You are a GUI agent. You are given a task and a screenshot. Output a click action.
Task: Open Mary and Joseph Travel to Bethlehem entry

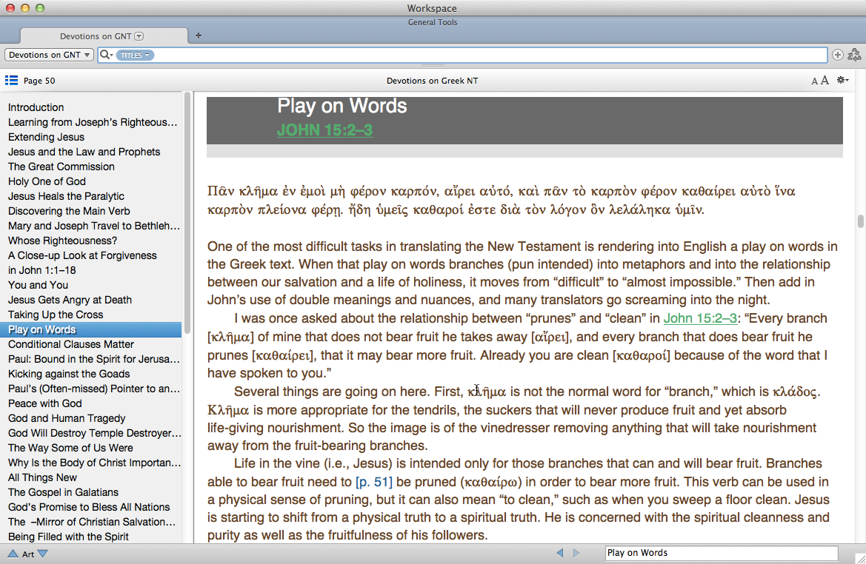coord(94,226)
